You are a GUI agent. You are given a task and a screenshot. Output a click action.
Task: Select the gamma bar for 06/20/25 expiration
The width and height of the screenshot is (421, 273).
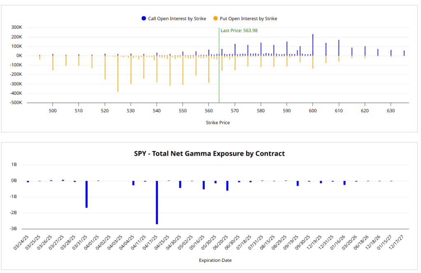(x=227, y=185)
